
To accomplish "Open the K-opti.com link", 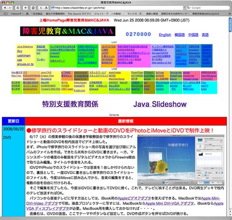I will (x=79, y=90).
